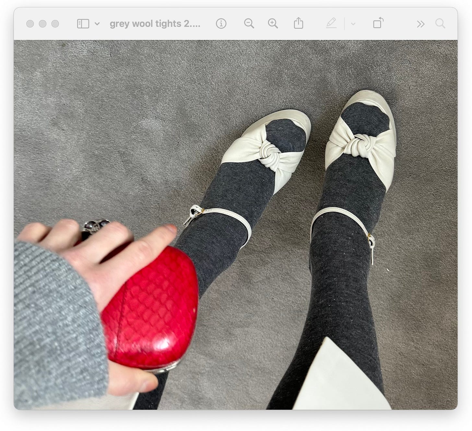This screenshot has height=431, width=472.
Task: Zoom out of the image
Action: 249,24
